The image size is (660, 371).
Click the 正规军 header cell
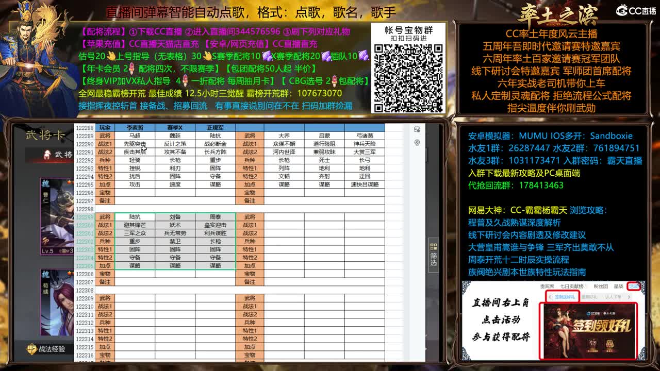pos(215,127)
